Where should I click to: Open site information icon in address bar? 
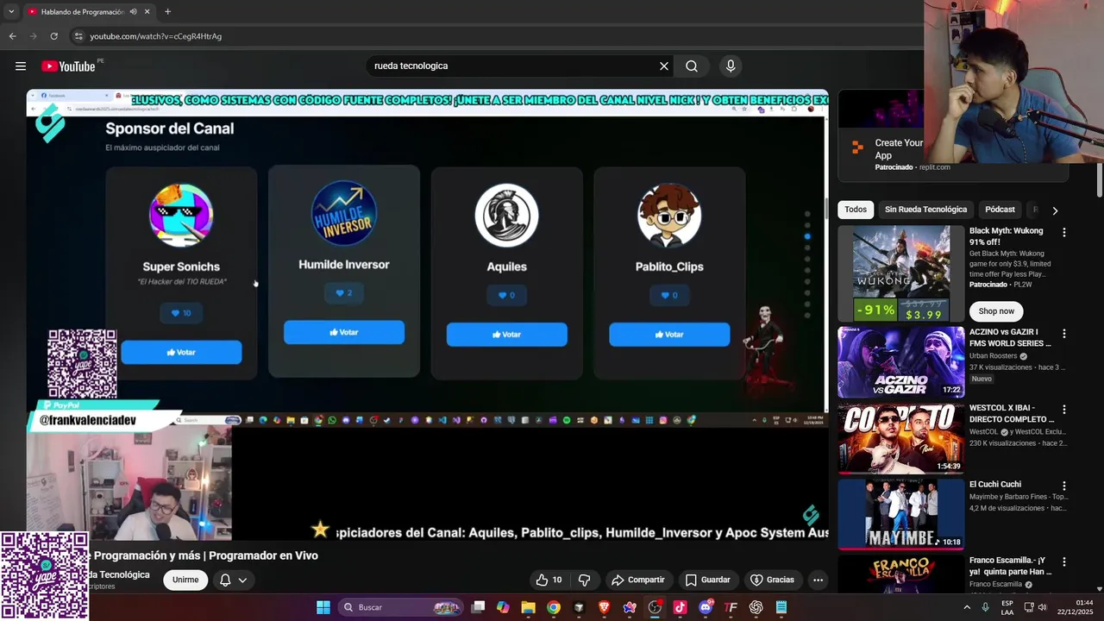pos(78,36)
